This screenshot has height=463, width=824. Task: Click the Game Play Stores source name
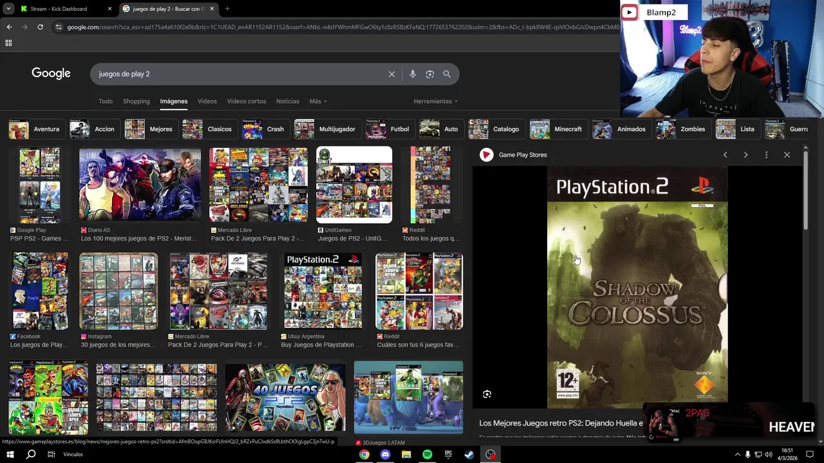523,155
